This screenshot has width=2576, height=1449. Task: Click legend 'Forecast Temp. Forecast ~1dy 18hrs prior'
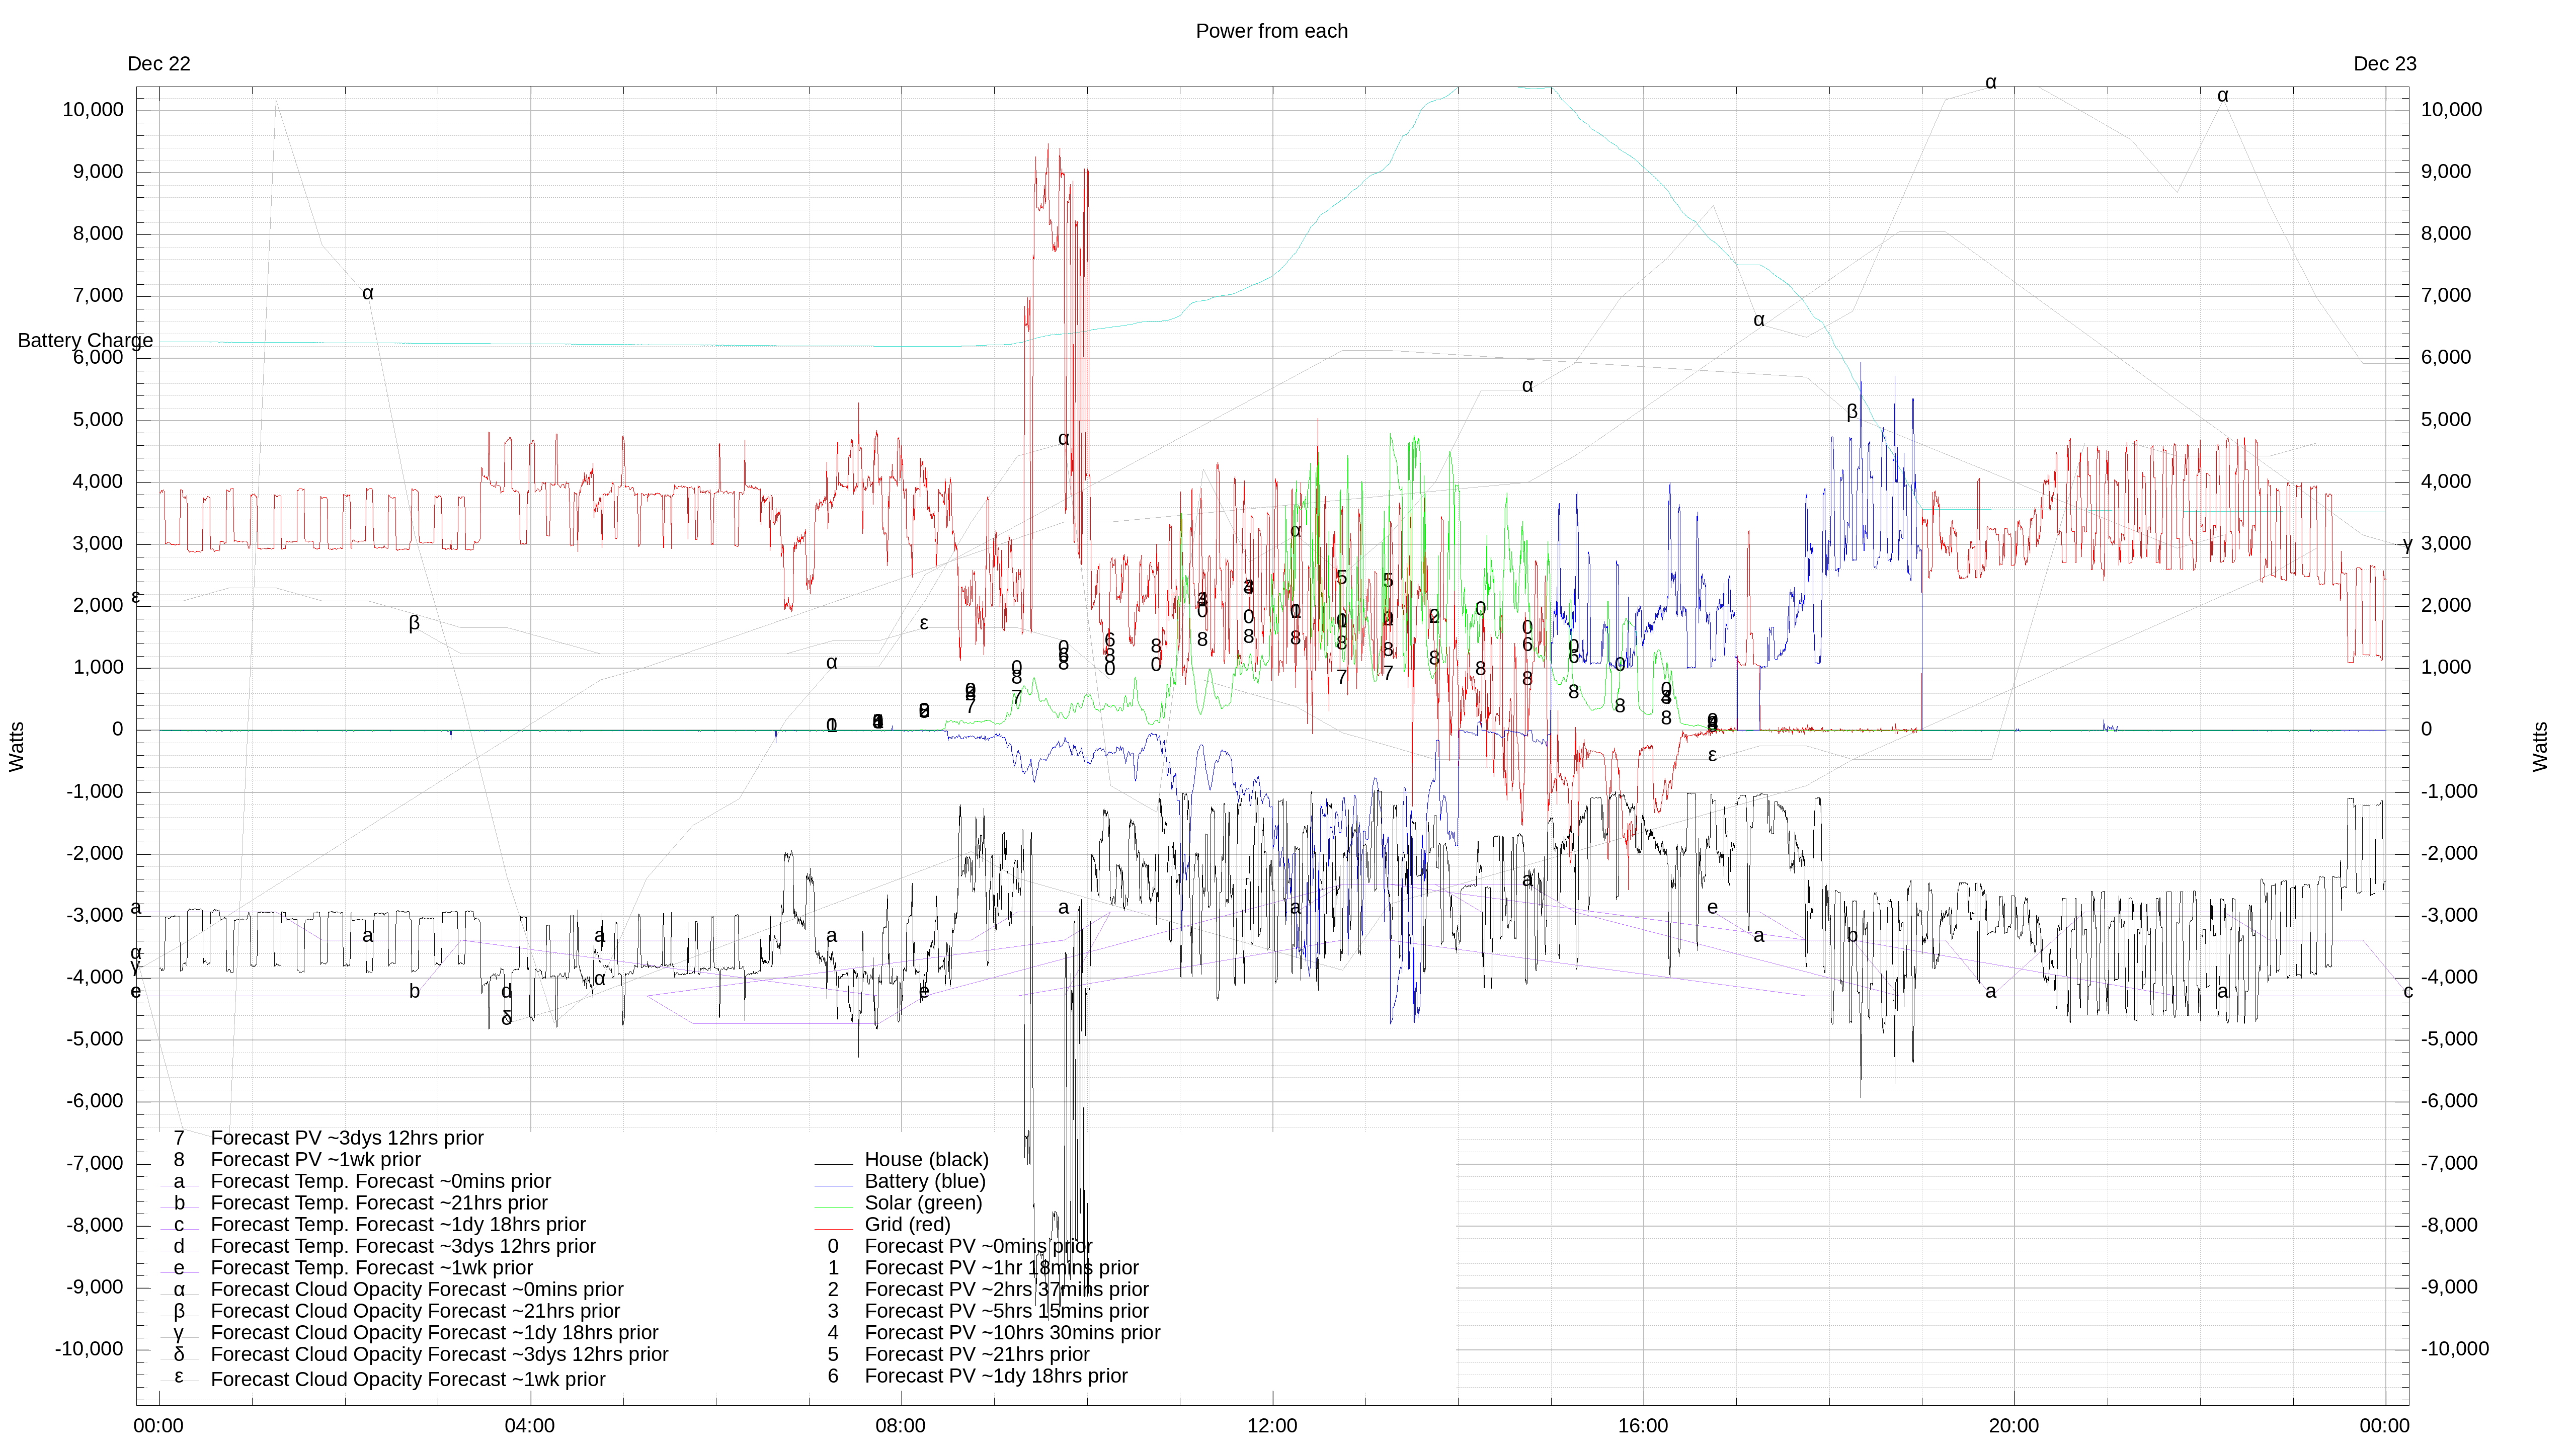tap(398, 1225)
